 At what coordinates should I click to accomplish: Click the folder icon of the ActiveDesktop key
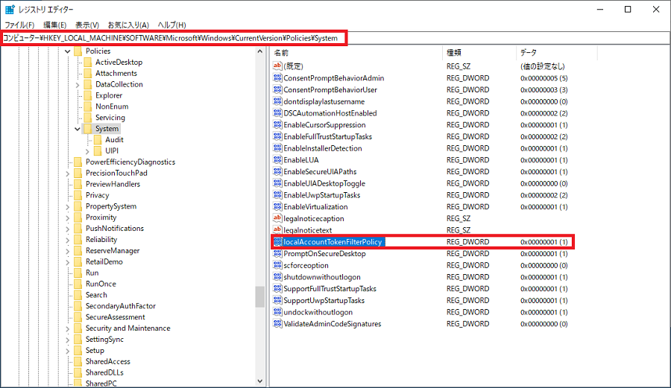pyautogui.click(x=88, y=62)
